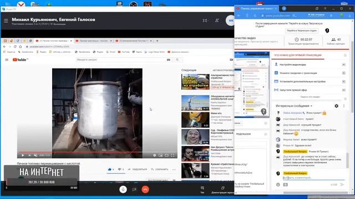
Task: Open Skype add participants icon
Action: click(217, 20)
